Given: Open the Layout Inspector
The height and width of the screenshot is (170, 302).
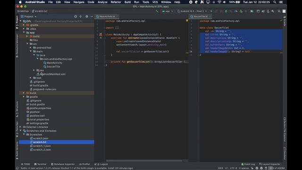Looking at the screenshot, I should point(269,164).
